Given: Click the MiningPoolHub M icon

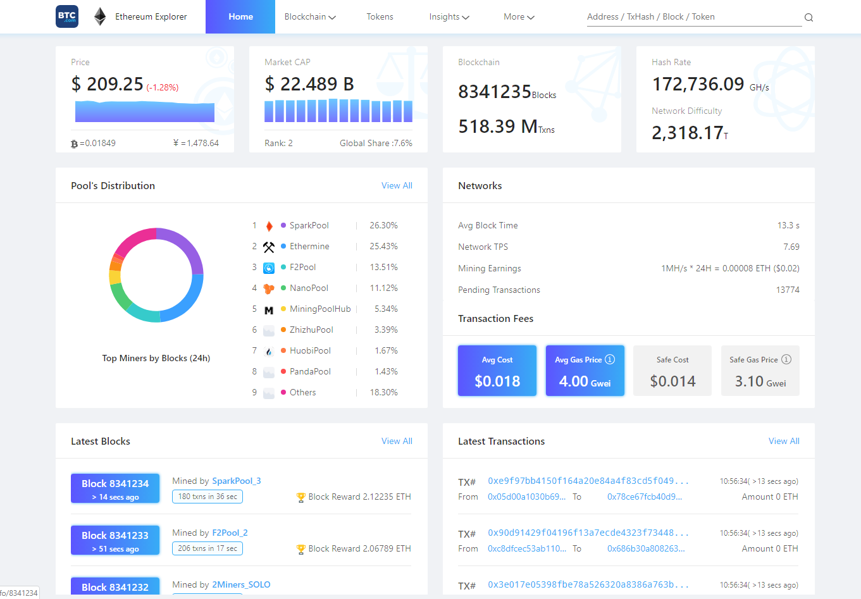Looking at the screenshot, I should [x=269, y=310].
